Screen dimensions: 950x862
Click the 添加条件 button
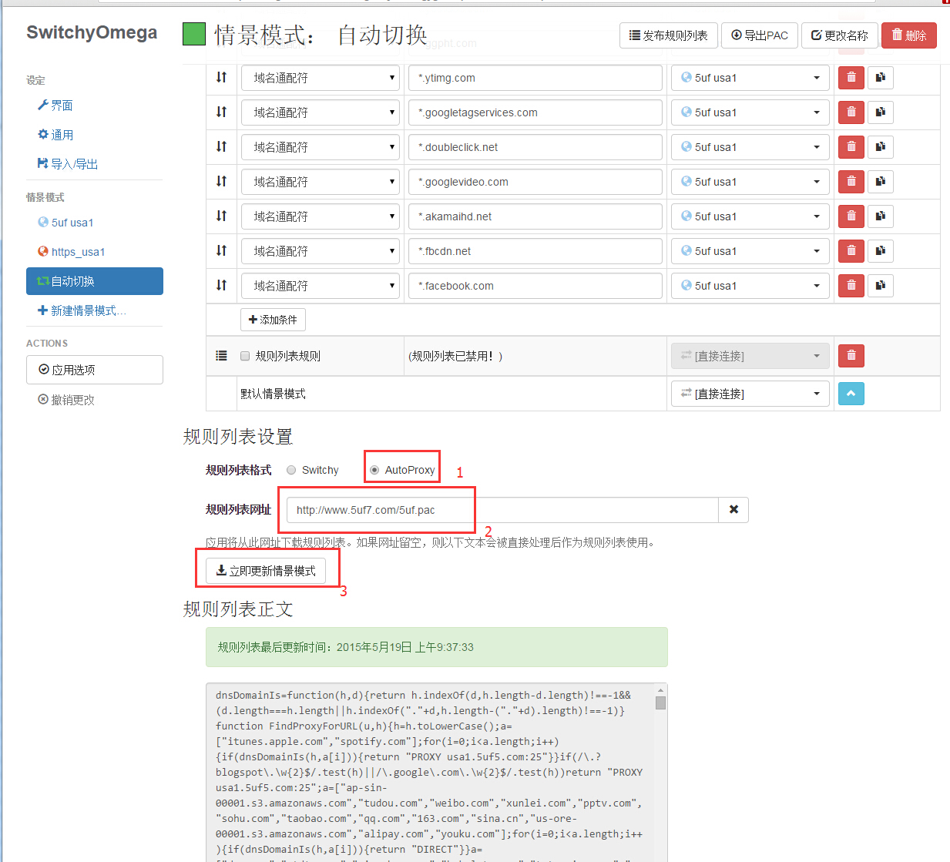[273, 320]
